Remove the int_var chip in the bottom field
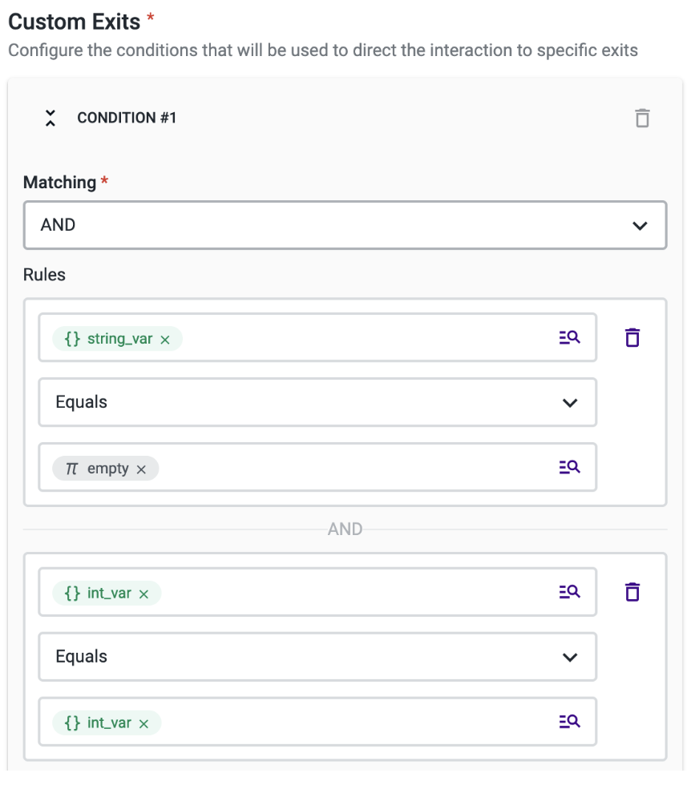 pyautogui.click(x=144, y=723)
